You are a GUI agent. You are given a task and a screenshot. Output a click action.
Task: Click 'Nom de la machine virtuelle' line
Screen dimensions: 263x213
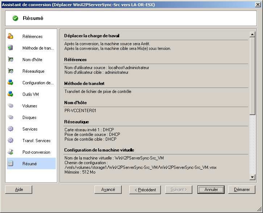(x=114, y=158)
